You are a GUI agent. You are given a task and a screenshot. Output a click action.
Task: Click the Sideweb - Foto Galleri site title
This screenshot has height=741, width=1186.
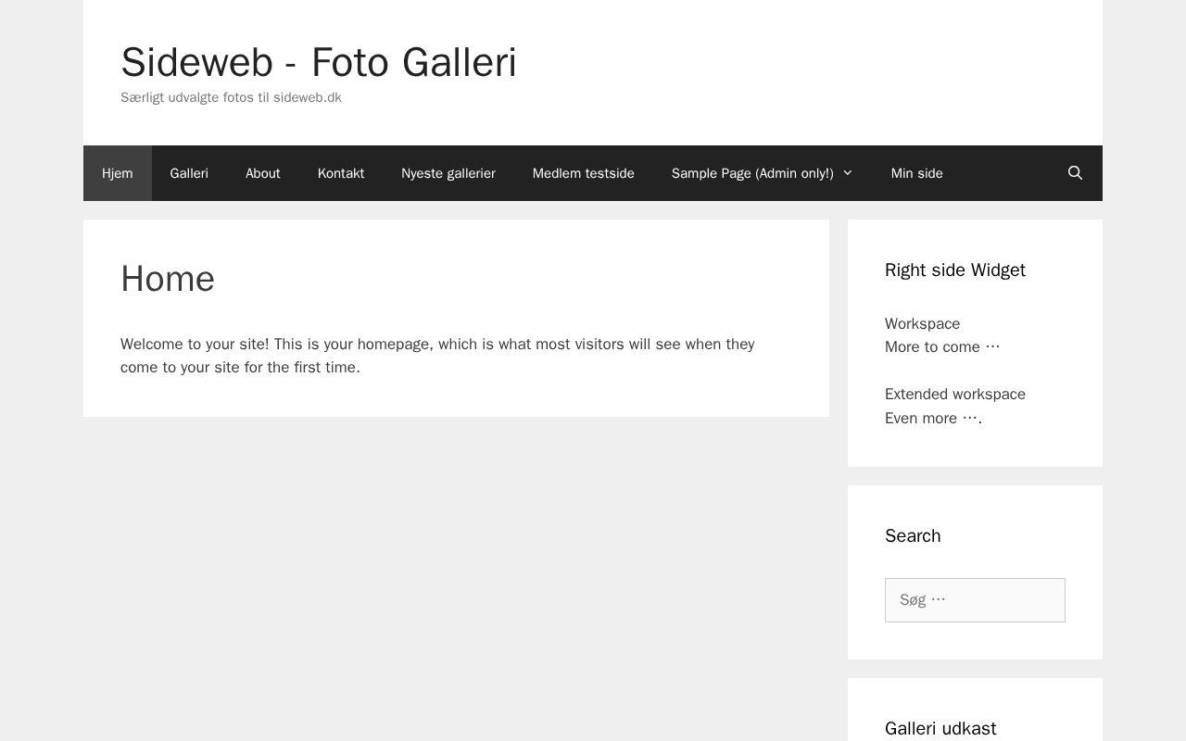(319, 63)
